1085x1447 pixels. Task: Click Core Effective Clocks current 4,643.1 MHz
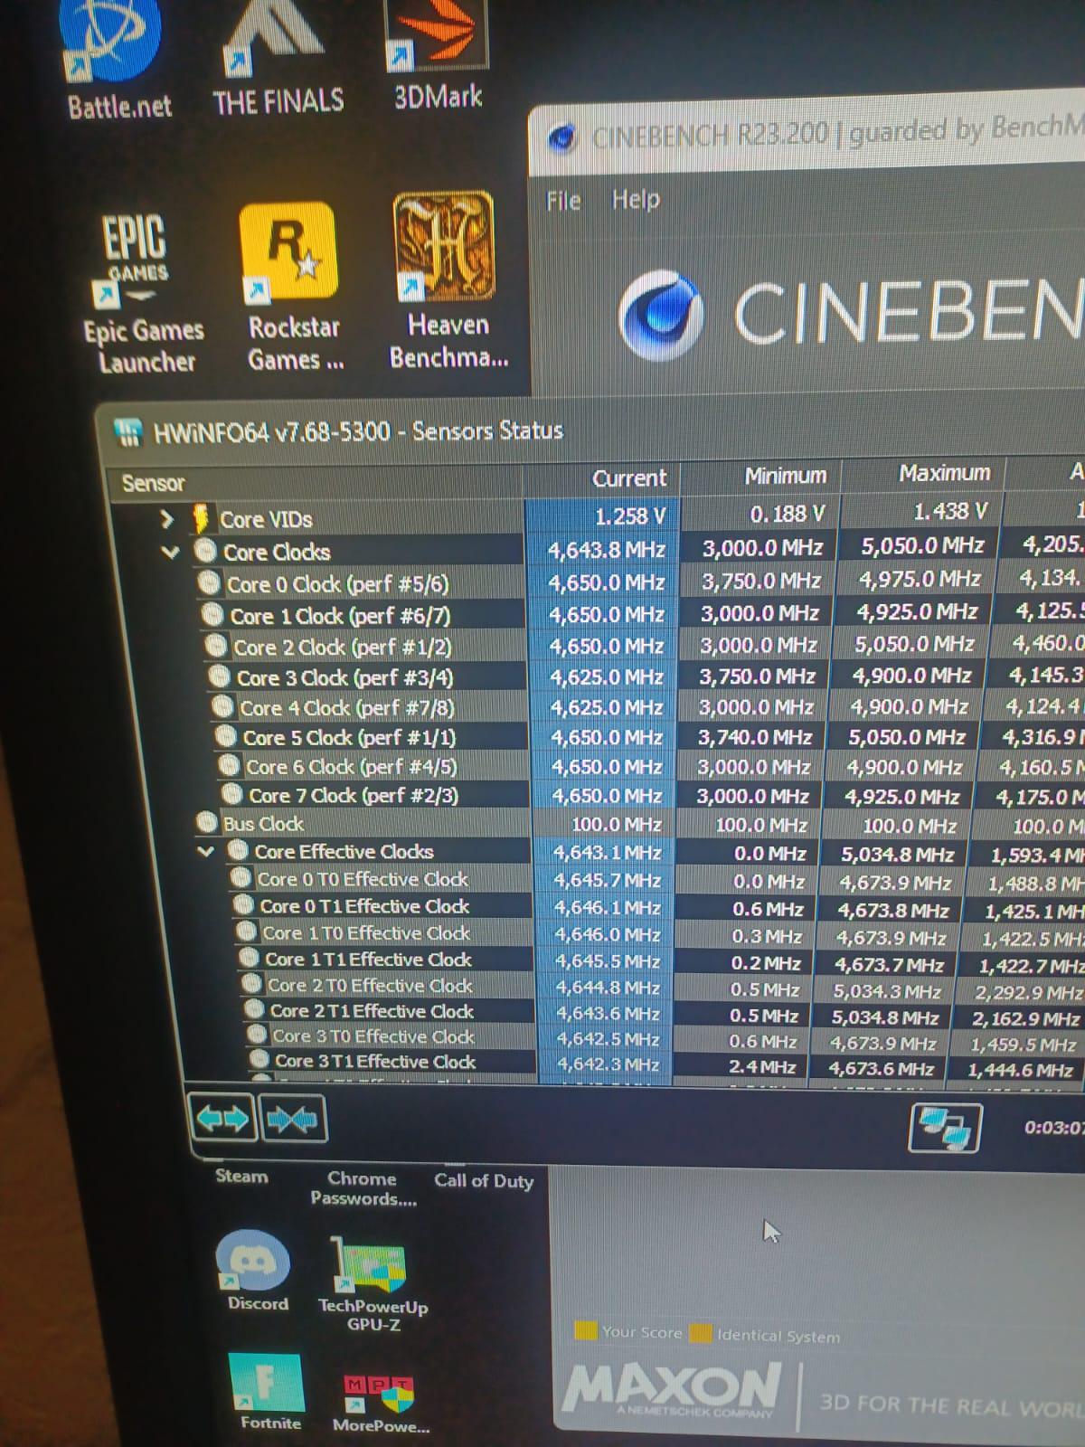(607, 853)
